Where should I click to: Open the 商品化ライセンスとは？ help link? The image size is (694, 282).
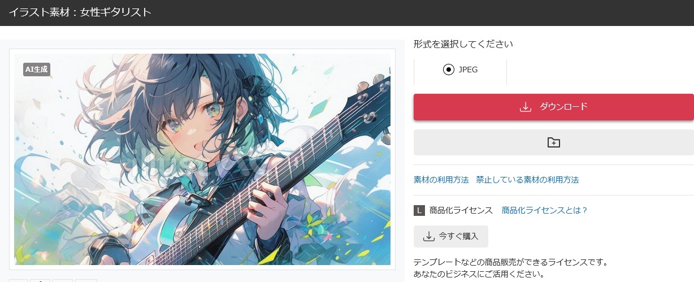(545, 210)
